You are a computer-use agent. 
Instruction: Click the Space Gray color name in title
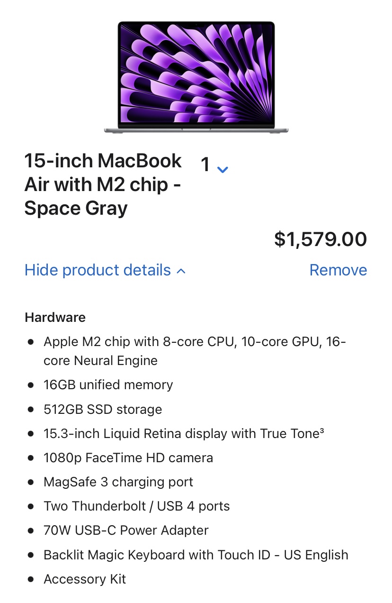point(76,208)
